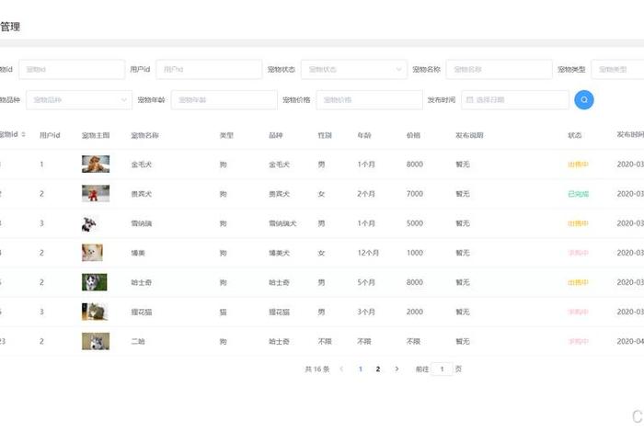Click 宠物年龄 input box
Screen dimensions: 644x432
coord(224,99)
